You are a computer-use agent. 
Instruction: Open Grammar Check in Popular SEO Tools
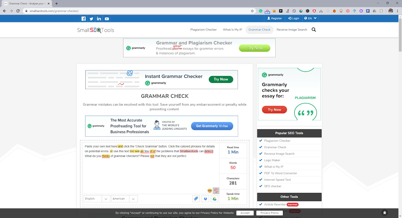pos(275,147)
